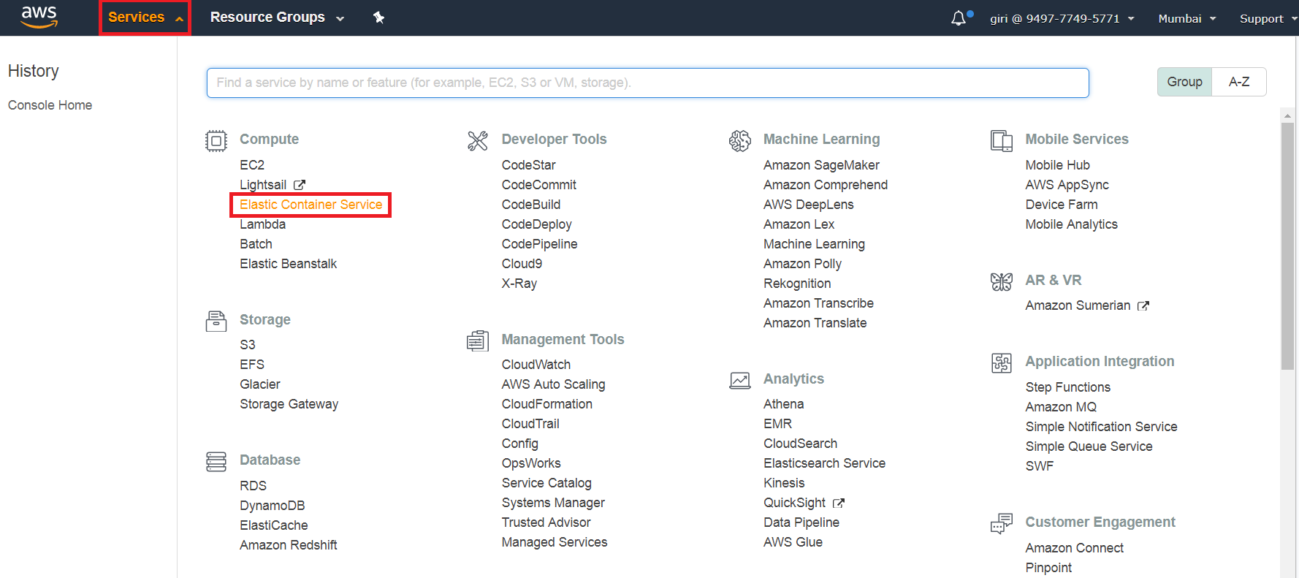Image resolution: width=1299 pixels, height=578 pixels.
Task: Open Elastic Container Service
Action: [x=311, y=205]
